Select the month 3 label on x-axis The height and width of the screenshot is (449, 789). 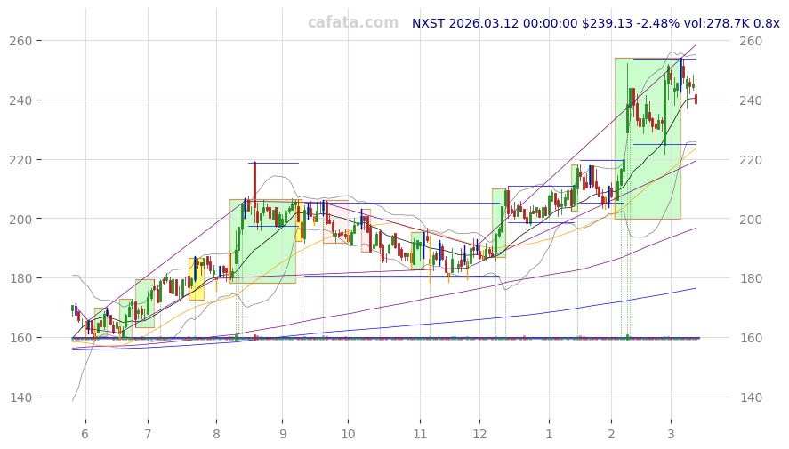(x=670, y=434)
